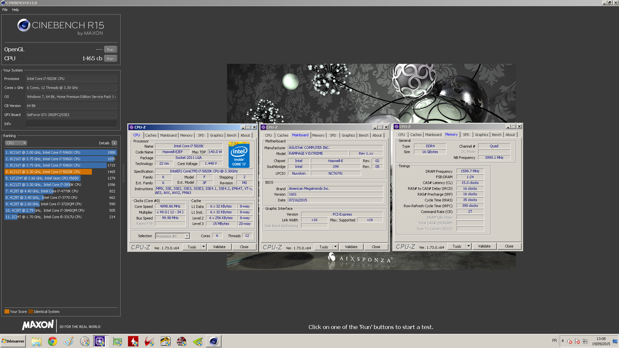Launch Google Chrome from the taskbar
This screenshot has height=348, width=619.
(53, 341)
